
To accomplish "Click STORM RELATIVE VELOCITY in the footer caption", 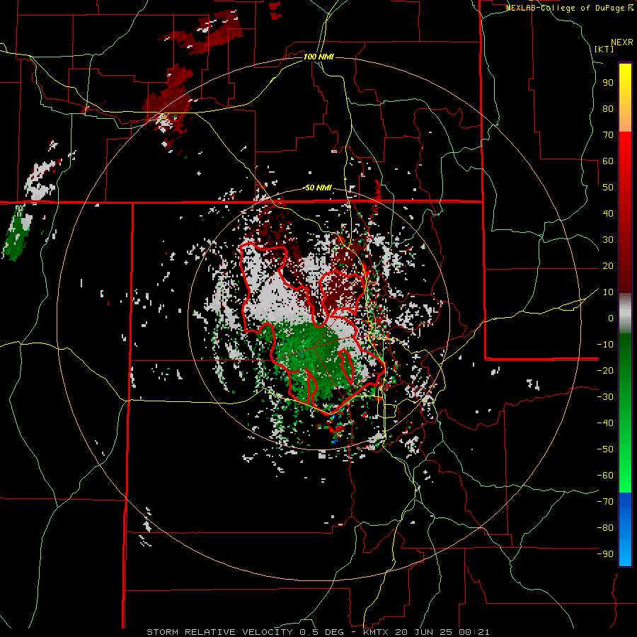I will [x=219, y=632].
